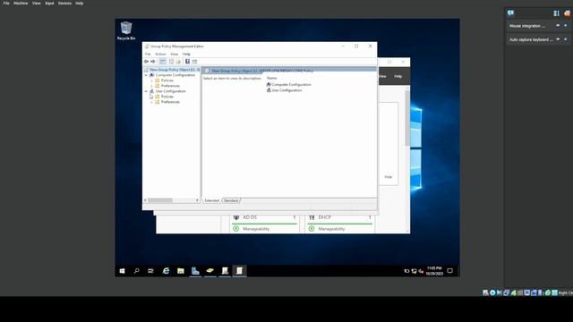Image resolution: width=573 pixels, height=322 pixels.
Task: Select the New Group Policy Object root node
Action: coord(173,70)
